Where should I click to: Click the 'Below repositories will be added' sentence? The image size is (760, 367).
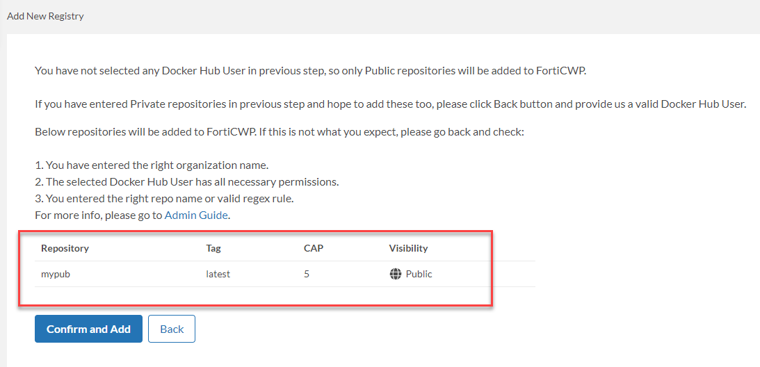click(x=279, y=131)
